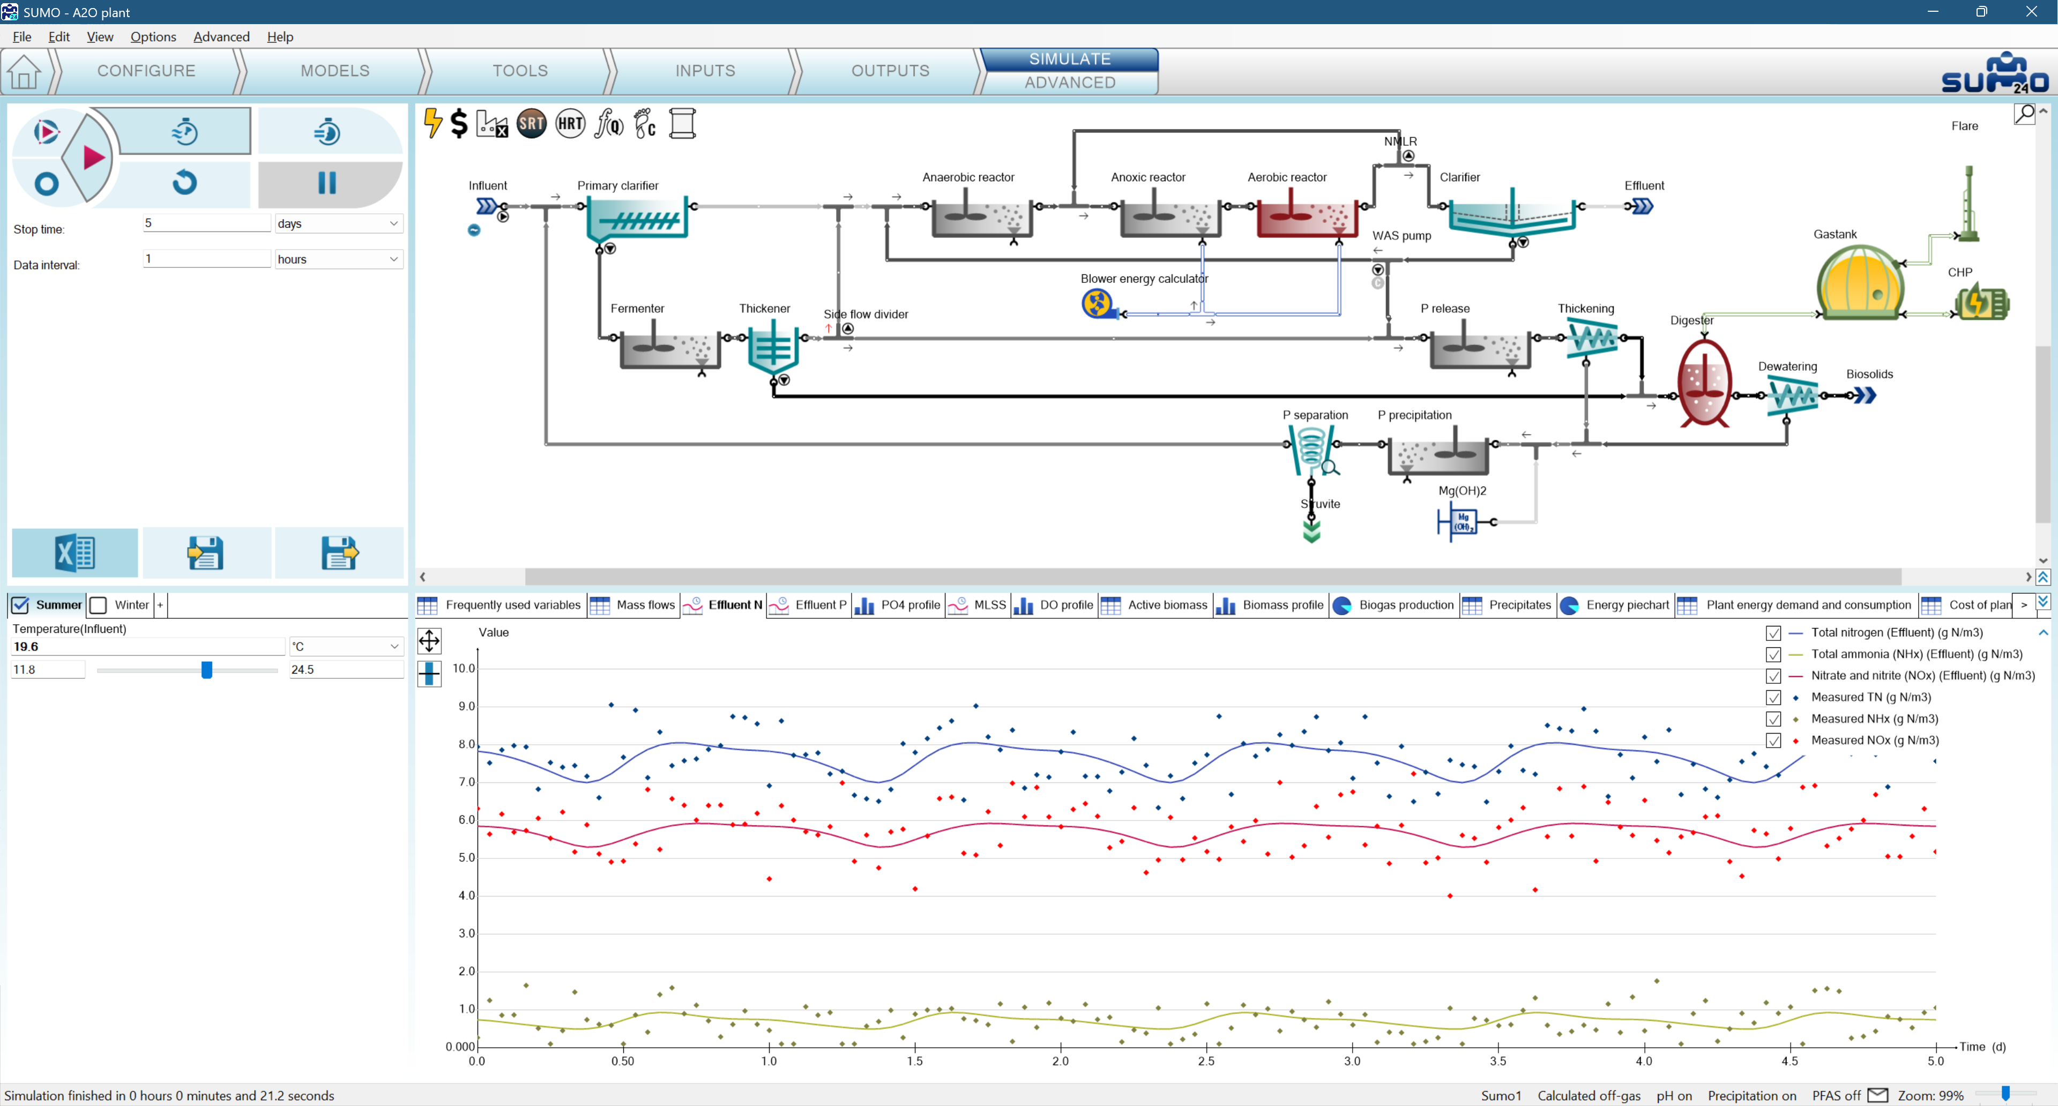Open the Advanced menu

[x=221, y=37]
